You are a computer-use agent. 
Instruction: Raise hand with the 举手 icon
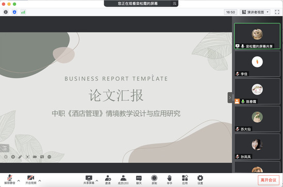[x=169, y=178]
